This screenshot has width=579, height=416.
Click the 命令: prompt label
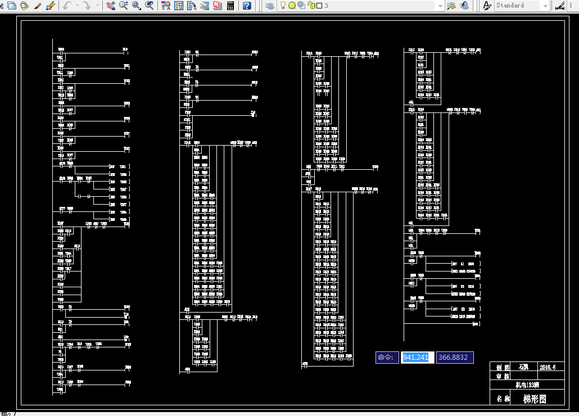[x=387, y=358]
